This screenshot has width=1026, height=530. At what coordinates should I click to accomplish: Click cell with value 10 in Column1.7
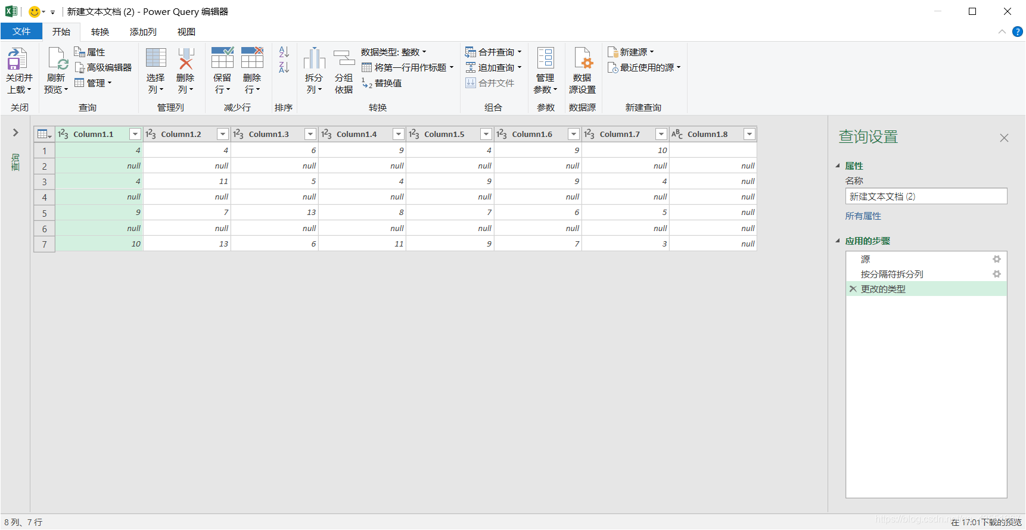click(x=626, y=151)
